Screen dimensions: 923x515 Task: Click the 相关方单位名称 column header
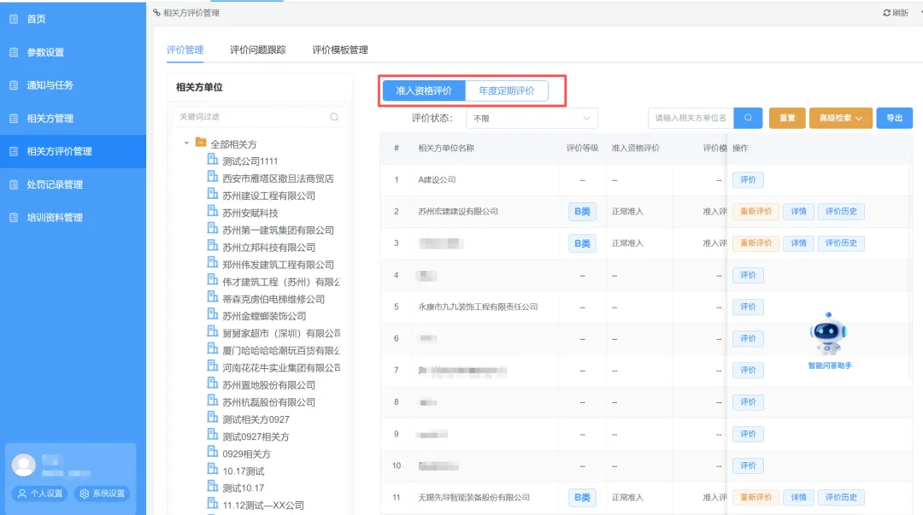[x=446, y=149]
